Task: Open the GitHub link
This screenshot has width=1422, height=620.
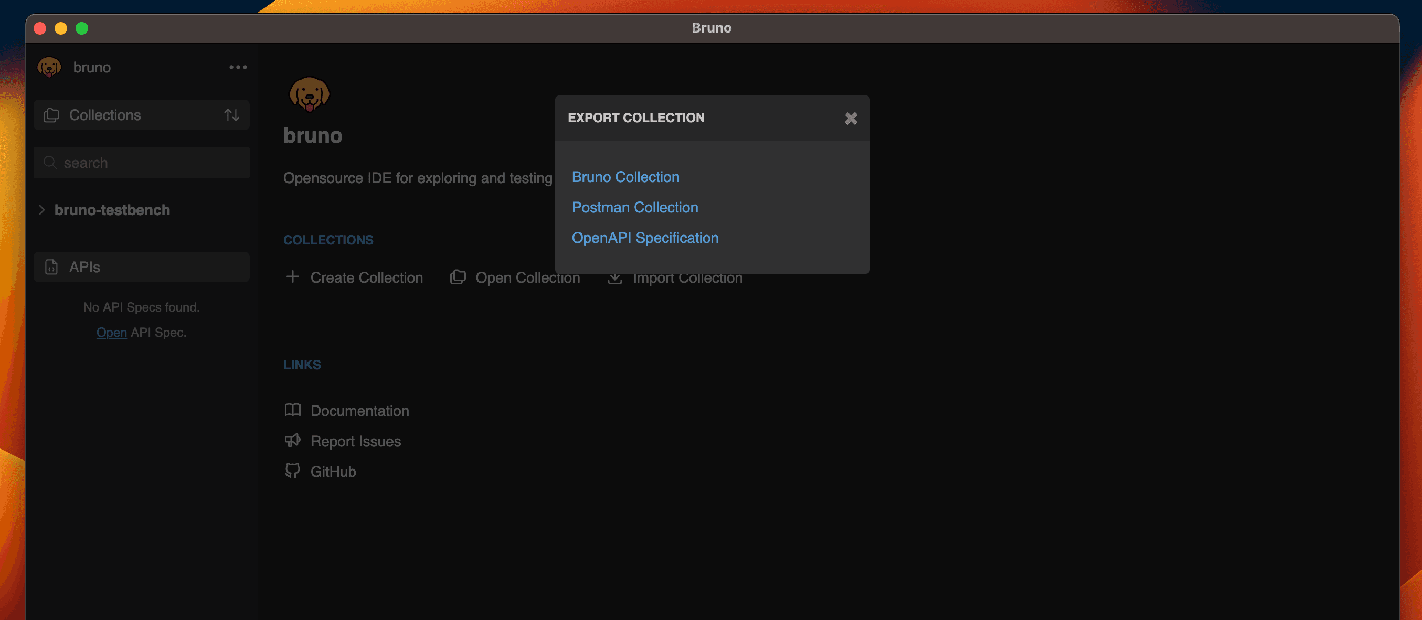Action: (x=333, y=472)
